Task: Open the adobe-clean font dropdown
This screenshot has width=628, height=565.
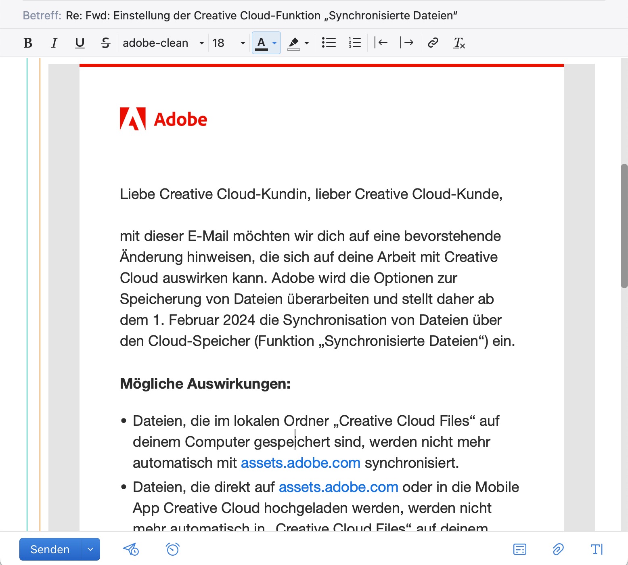Action: click(163, 43)
